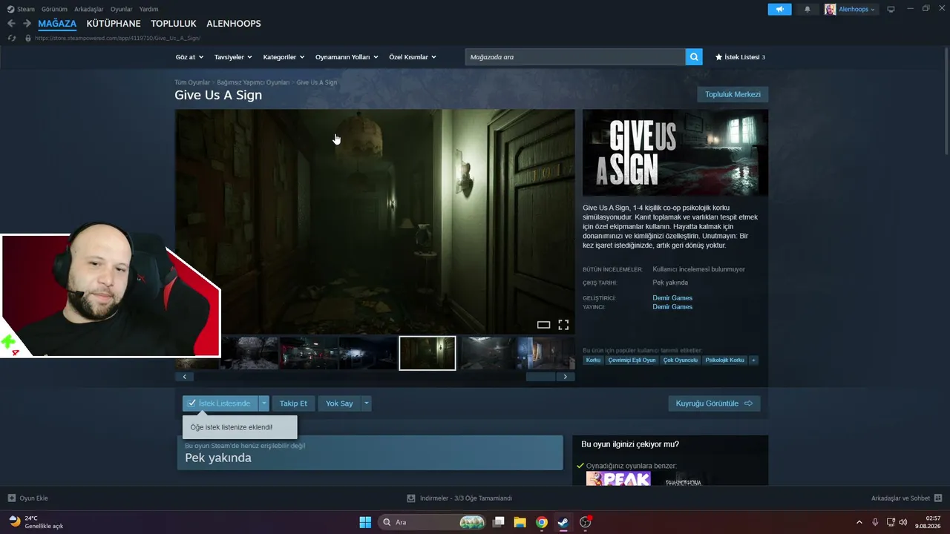Click the Takip Et button
Viewport: 950px width, 534px height.
[x=293, y=403]
